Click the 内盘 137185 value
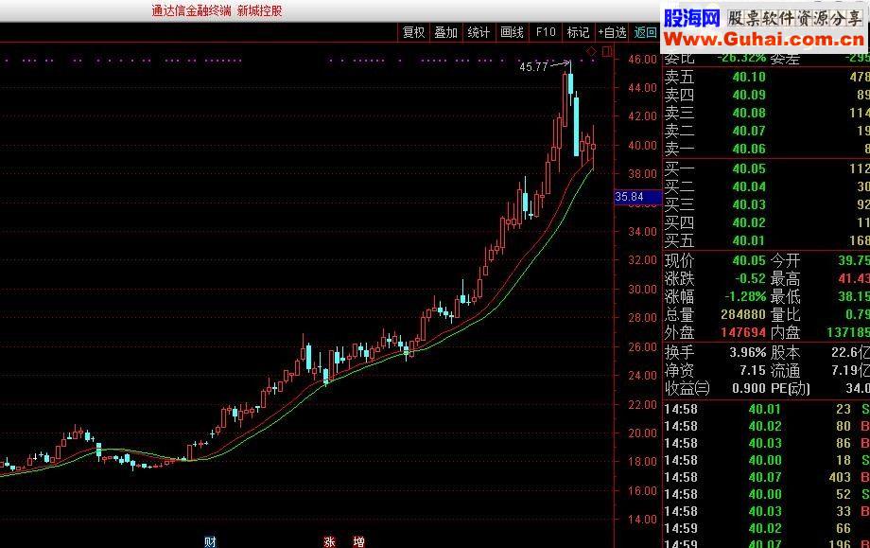Screen dimensions: 870x548 pos(848,332)
